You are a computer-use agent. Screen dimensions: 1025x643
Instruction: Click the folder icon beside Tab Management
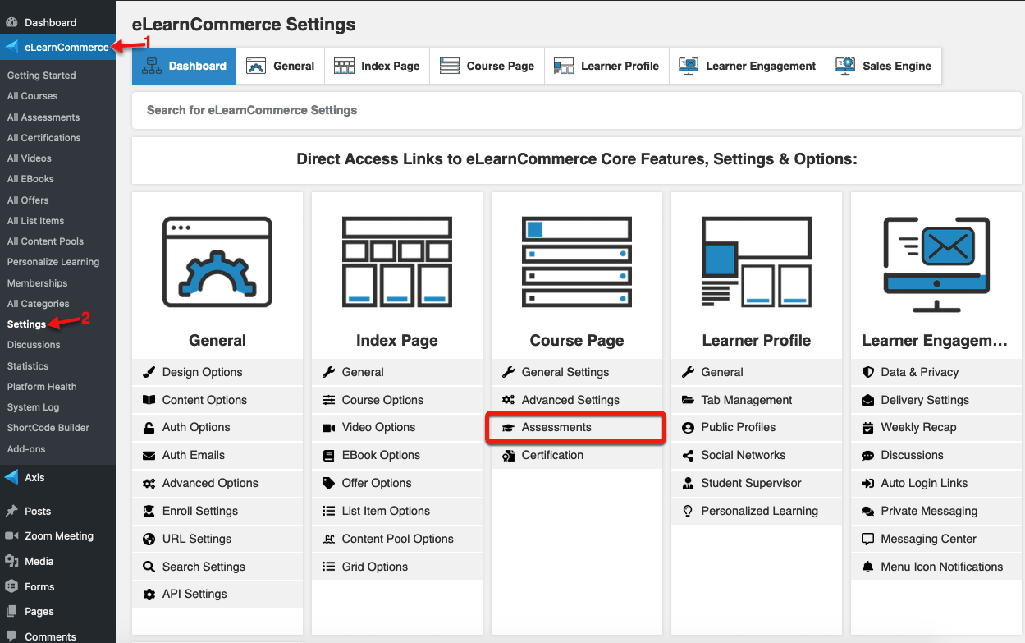[688, 400]
